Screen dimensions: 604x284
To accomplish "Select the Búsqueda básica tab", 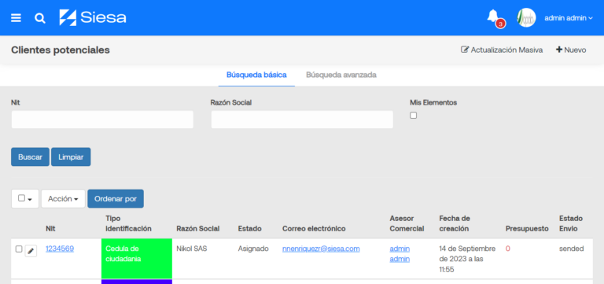I will [x=256, y=75].
